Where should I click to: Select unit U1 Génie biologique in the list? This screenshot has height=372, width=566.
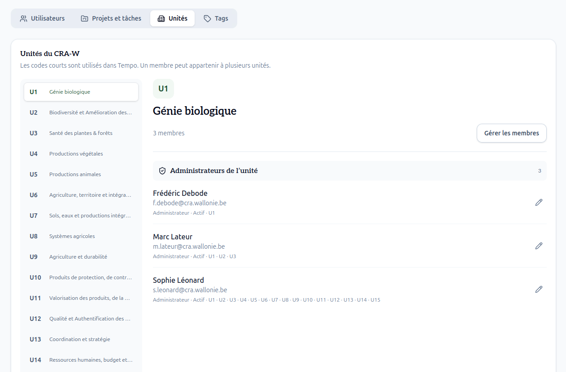point(81,92)
